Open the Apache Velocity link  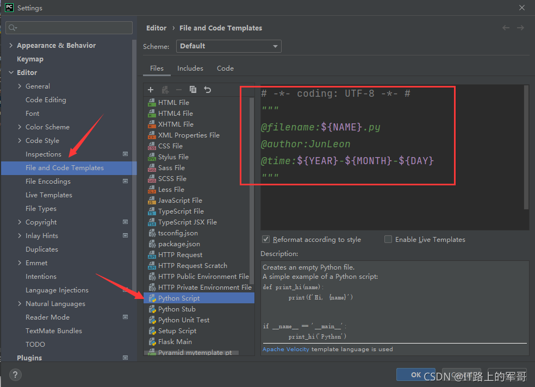pos(285,349)
